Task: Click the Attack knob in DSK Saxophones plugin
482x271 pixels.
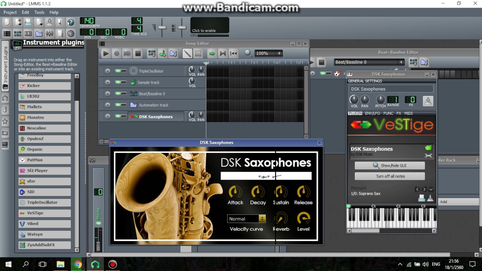Action: pyautogui.click(x=235, y=192)
